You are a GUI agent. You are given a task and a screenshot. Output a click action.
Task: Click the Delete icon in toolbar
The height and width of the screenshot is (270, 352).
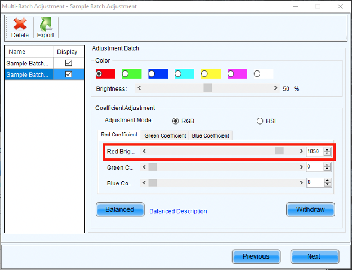tap(20, 27)
